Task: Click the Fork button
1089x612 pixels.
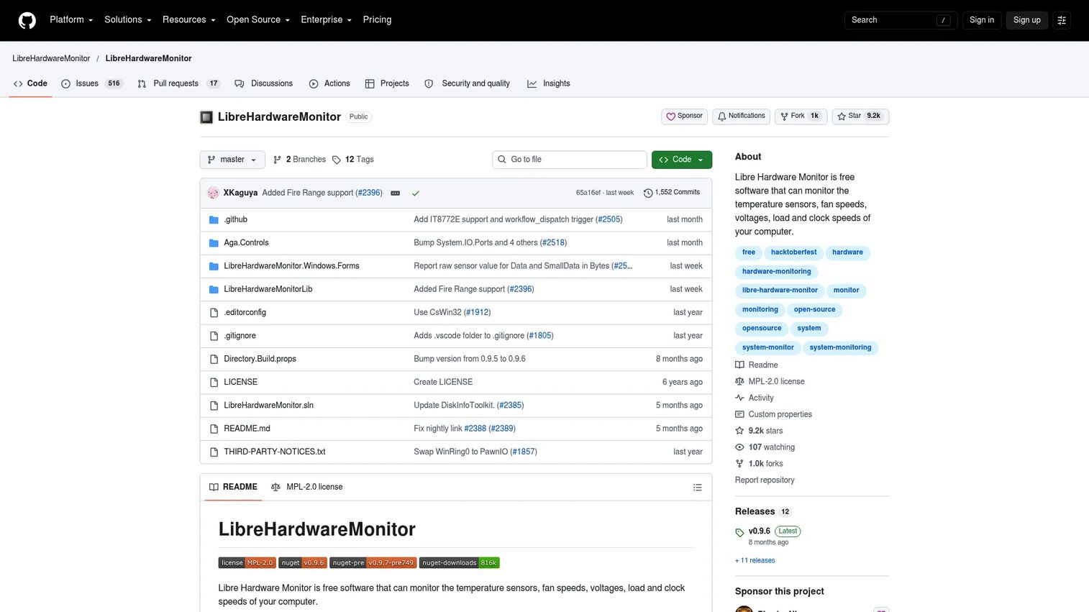Action: coord(801,117)
